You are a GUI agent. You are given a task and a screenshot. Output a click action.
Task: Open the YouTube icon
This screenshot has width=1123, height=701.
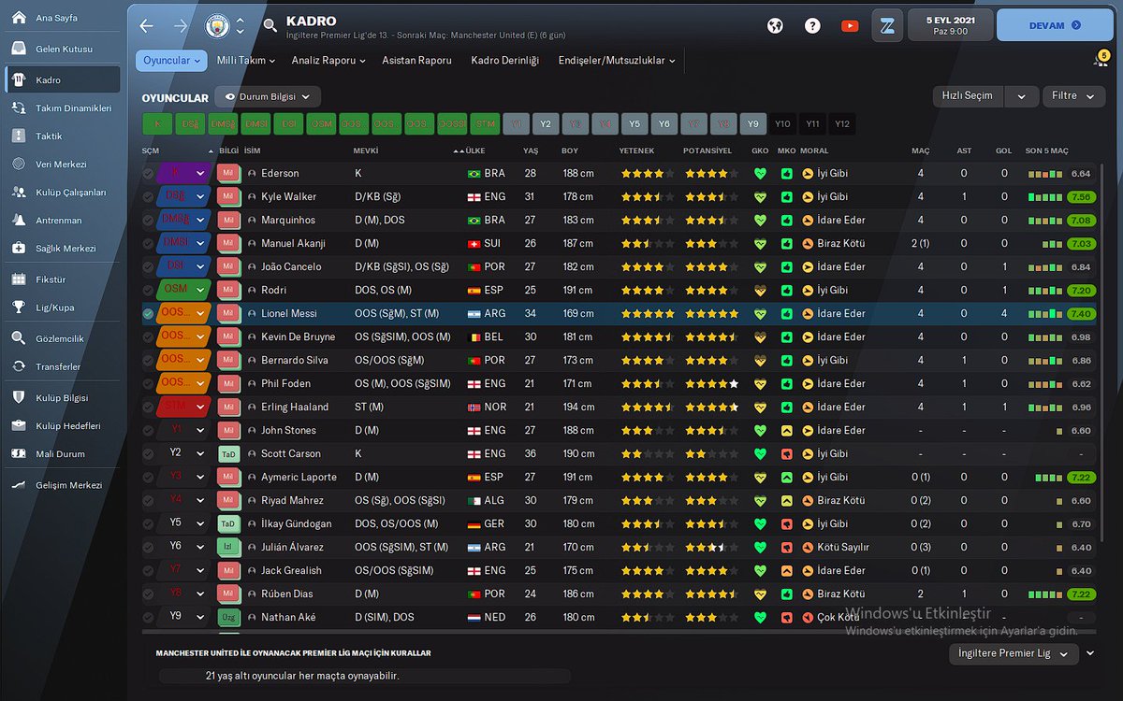point(850,26)
